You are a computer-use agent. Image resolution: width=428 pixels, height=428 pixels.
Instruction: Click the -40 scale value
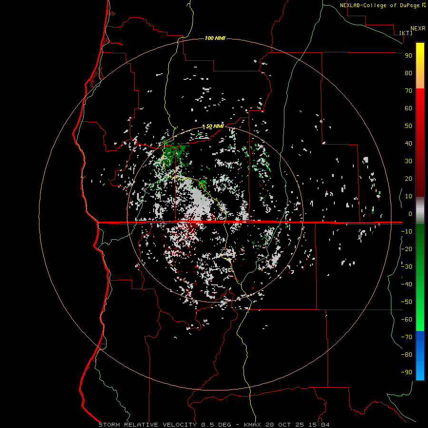point(407,284)
